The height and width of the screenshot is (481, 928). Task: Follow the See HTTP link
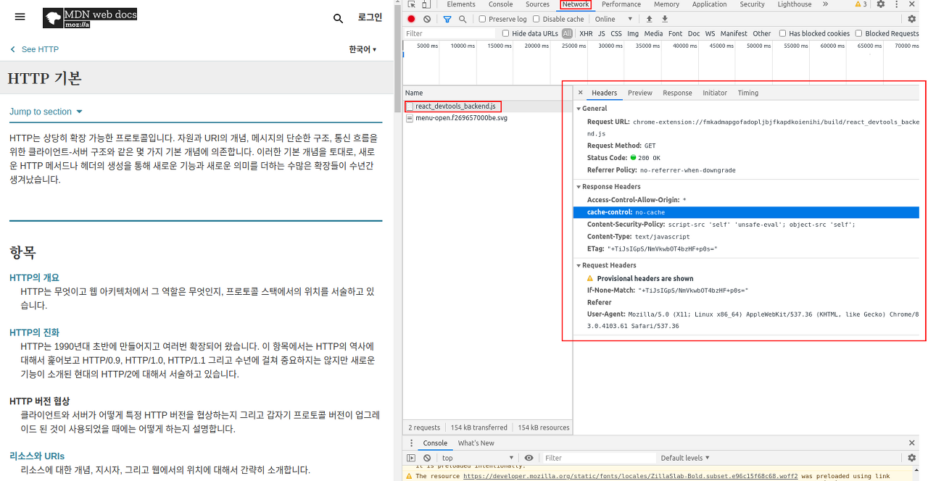tap(40, 49)
